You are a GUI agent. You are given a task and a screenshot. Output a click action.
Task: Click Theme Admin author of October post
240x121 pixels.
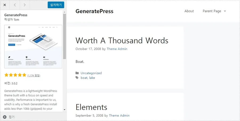(117, 49)
